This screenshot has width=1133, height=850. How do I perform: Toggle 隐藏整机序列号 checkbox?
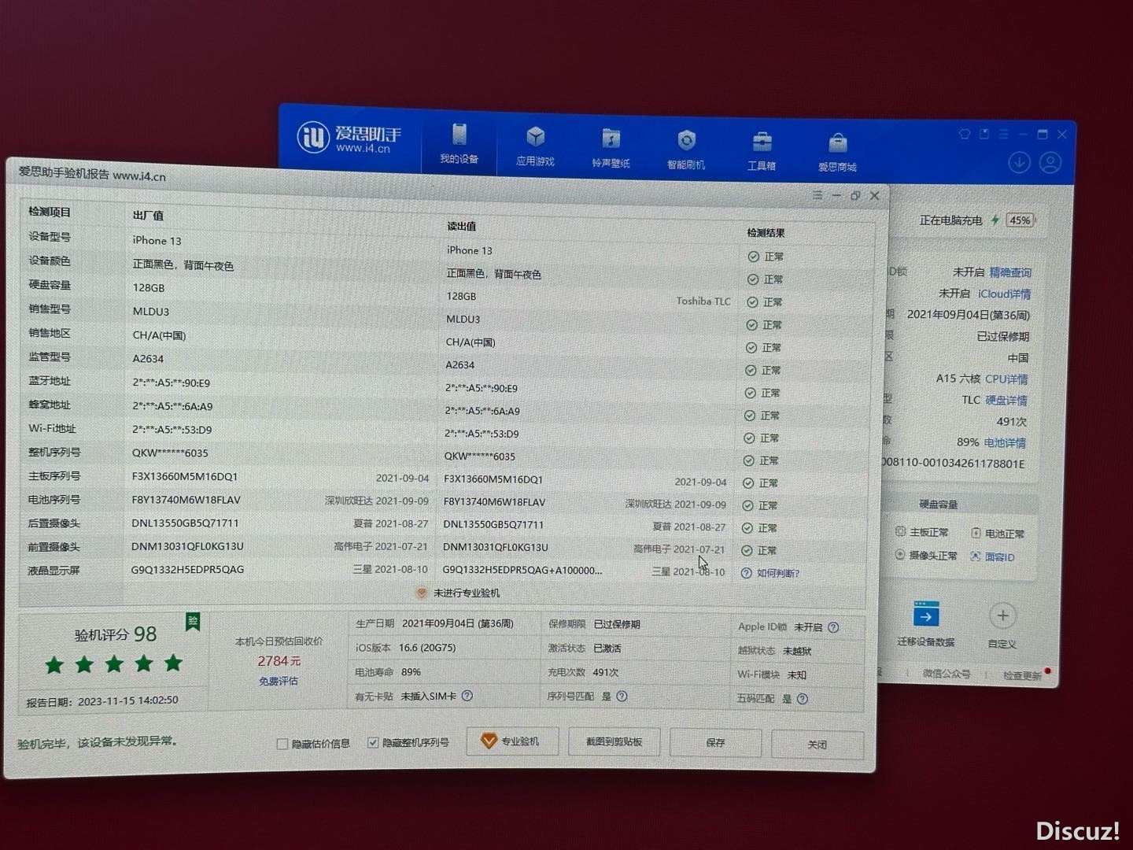tap(373, 742)
